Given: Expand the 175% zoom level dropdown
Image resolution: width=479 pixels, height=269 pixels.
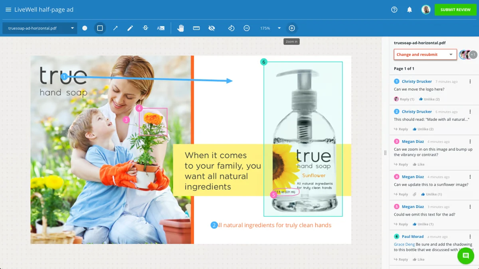Looking at the screenshot, I should [279, 28].
